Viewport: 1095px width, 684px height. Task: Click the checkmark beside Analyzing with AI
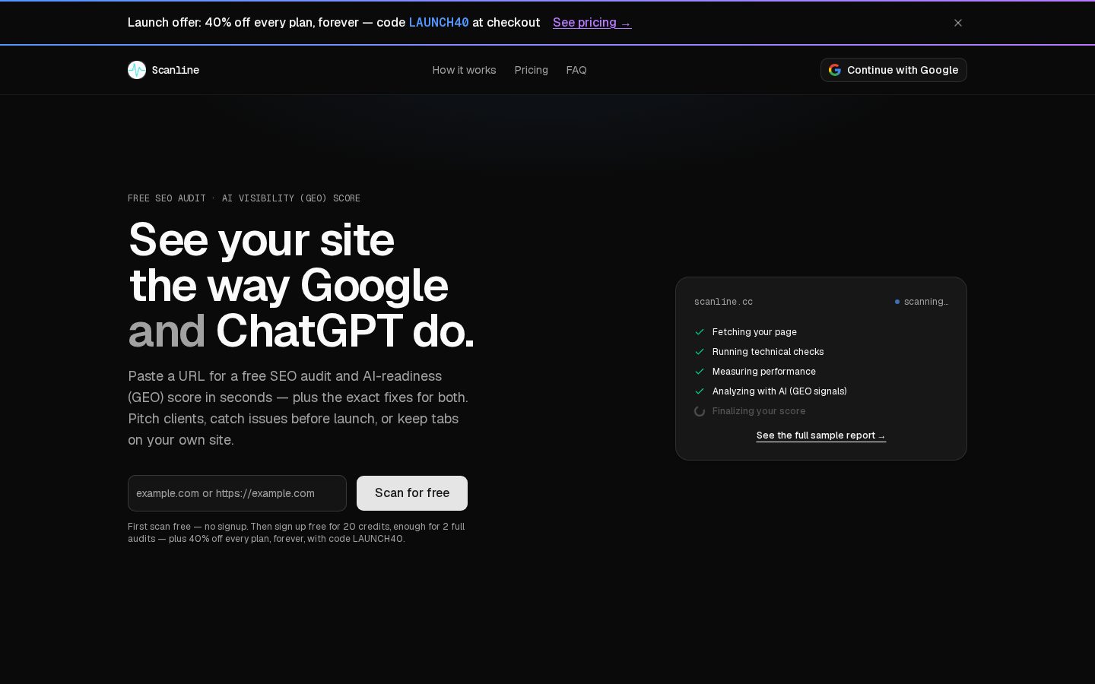pos(700,391)
